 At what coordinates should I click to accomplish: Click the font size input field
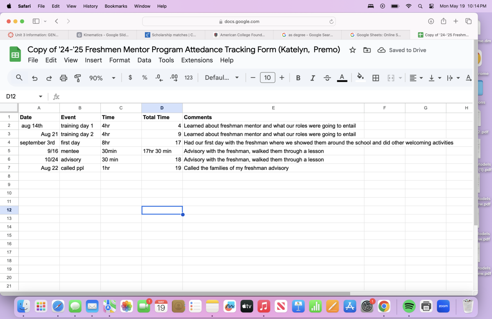tap(268, 78)
